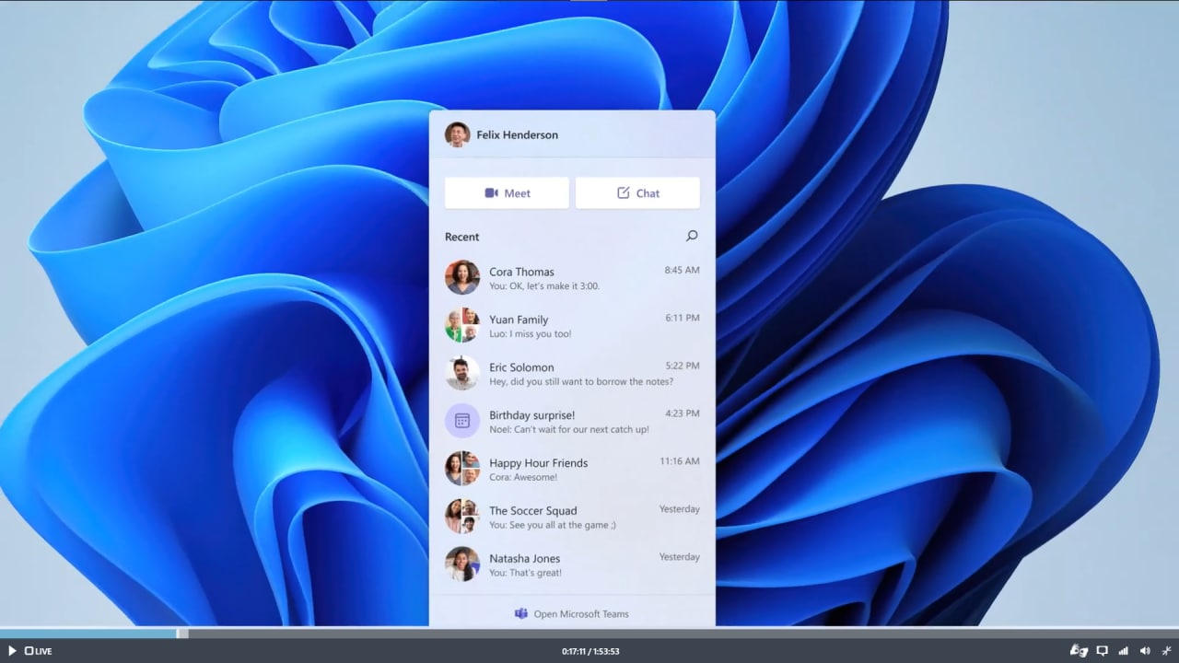Click preview 'Hey, did you still want to borrow the notes?'
The height and width of the screenshot is (663, 1179).
(x=581, y=382)
